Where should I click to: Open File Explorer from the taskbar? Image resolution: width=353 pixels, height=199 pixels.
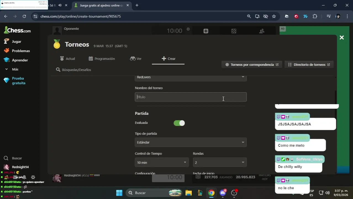click(x=188, y=193)
